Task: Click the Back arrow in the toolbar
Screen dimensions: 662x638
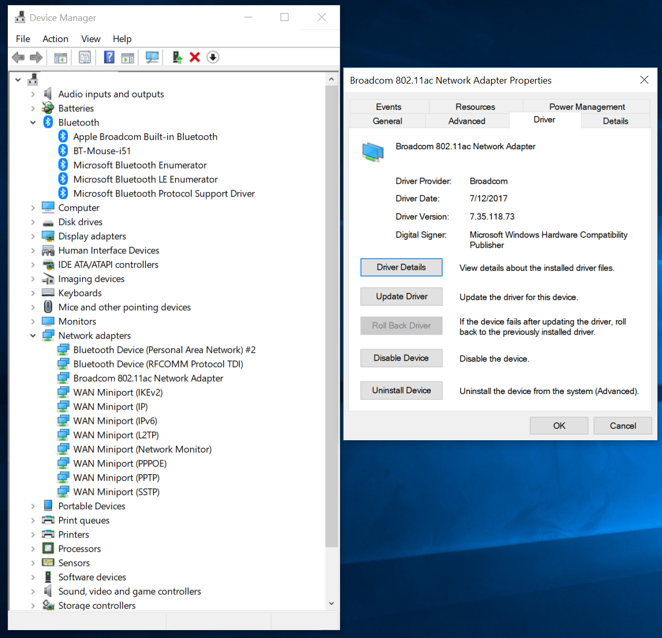Action: tap(18, 57)
